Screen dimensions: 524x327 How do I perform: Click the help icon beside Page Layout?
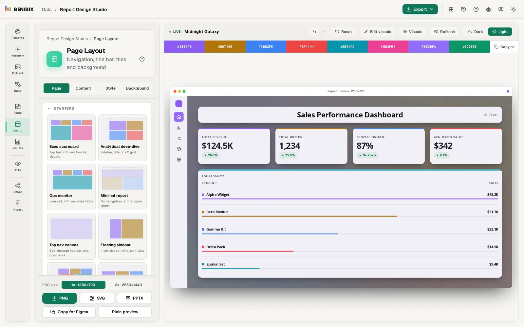(x=142, y=59)
